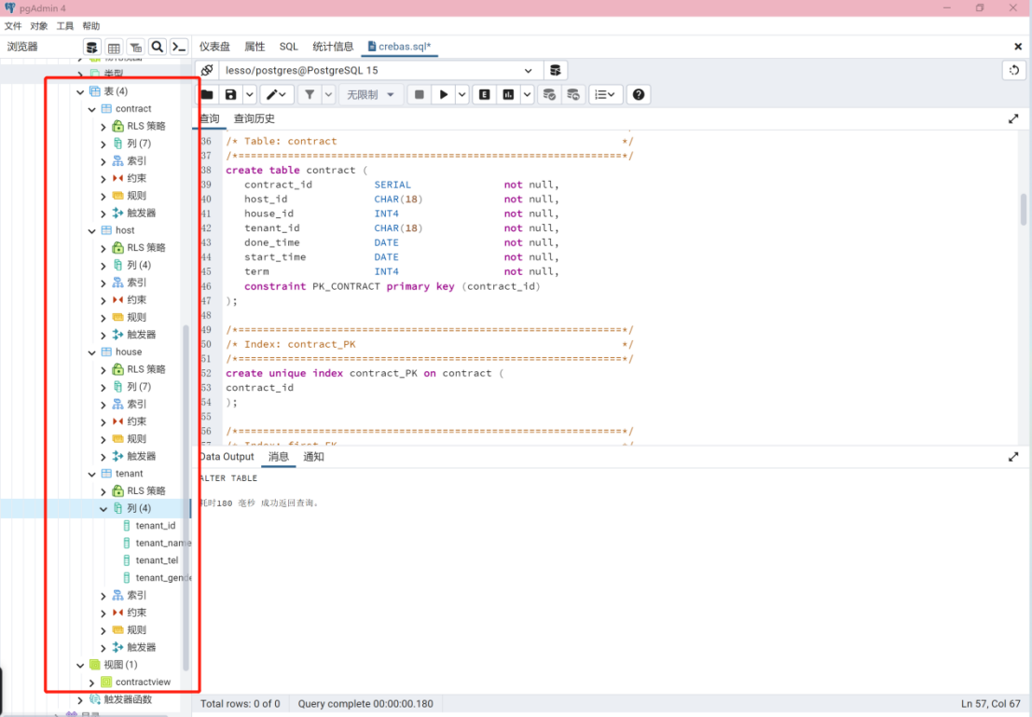Open the PSQL terminal tool icon
This screenshot has width=1032, height=717.
pyautogui.click(x=179, y=47)
